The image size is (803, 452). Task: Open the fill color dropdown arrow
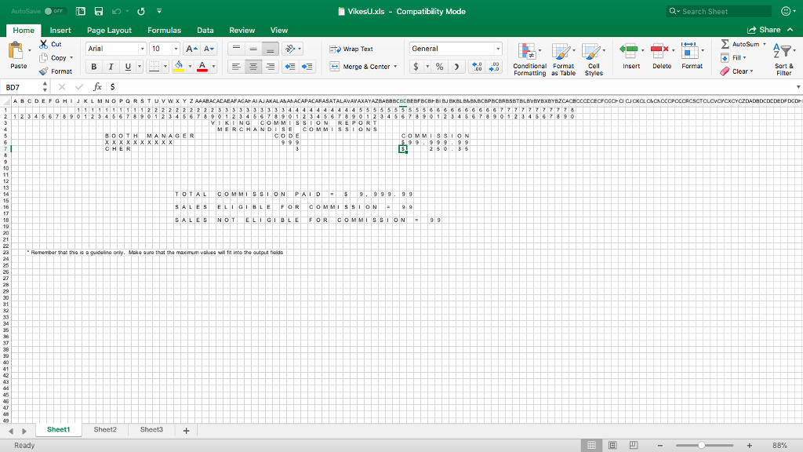pyautogui.click(x=190, y=67)
